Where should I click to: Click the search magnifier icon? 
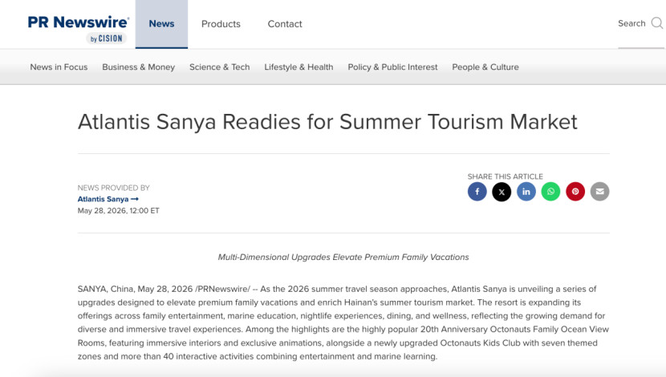tap(656, 23)
